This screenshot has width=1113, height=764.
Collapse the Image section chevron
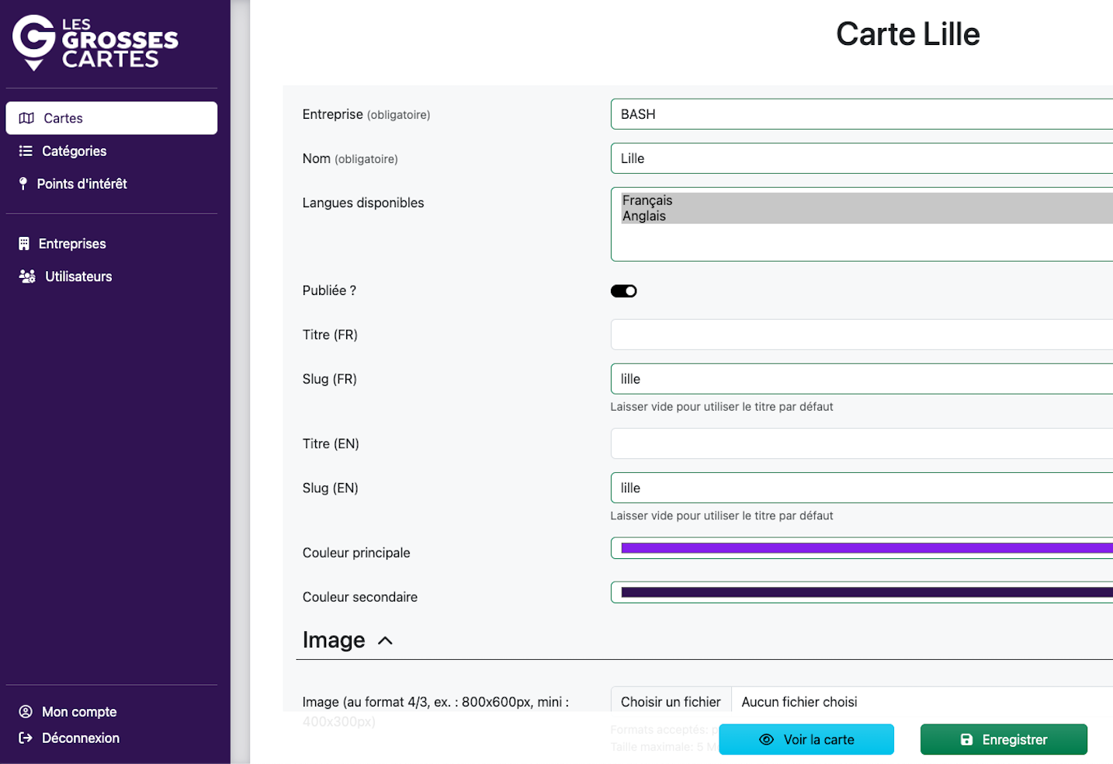[x=385, y=641]
